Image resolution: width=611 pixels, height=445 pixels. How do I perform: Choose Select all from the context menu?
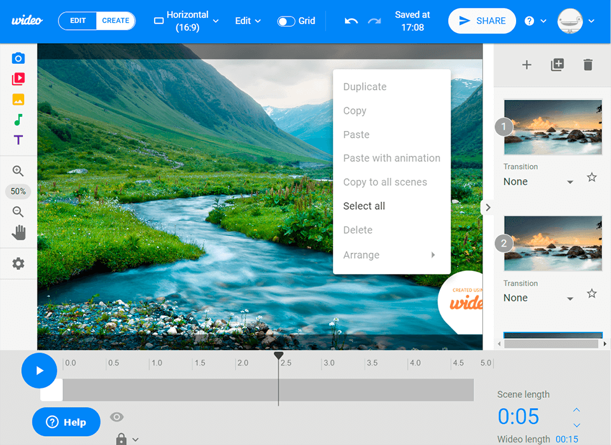364,205
